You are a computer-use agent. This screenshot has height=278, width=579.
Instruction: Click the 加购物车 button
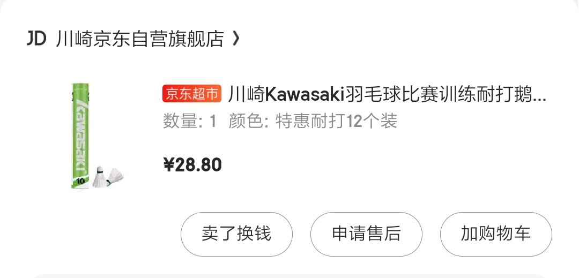[496, 234]
